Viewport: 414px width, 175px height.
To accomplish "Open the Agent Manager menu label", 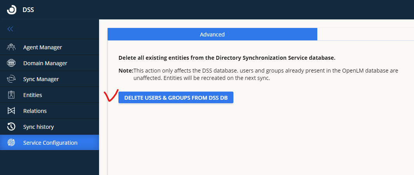I will [x=42, y=47].
